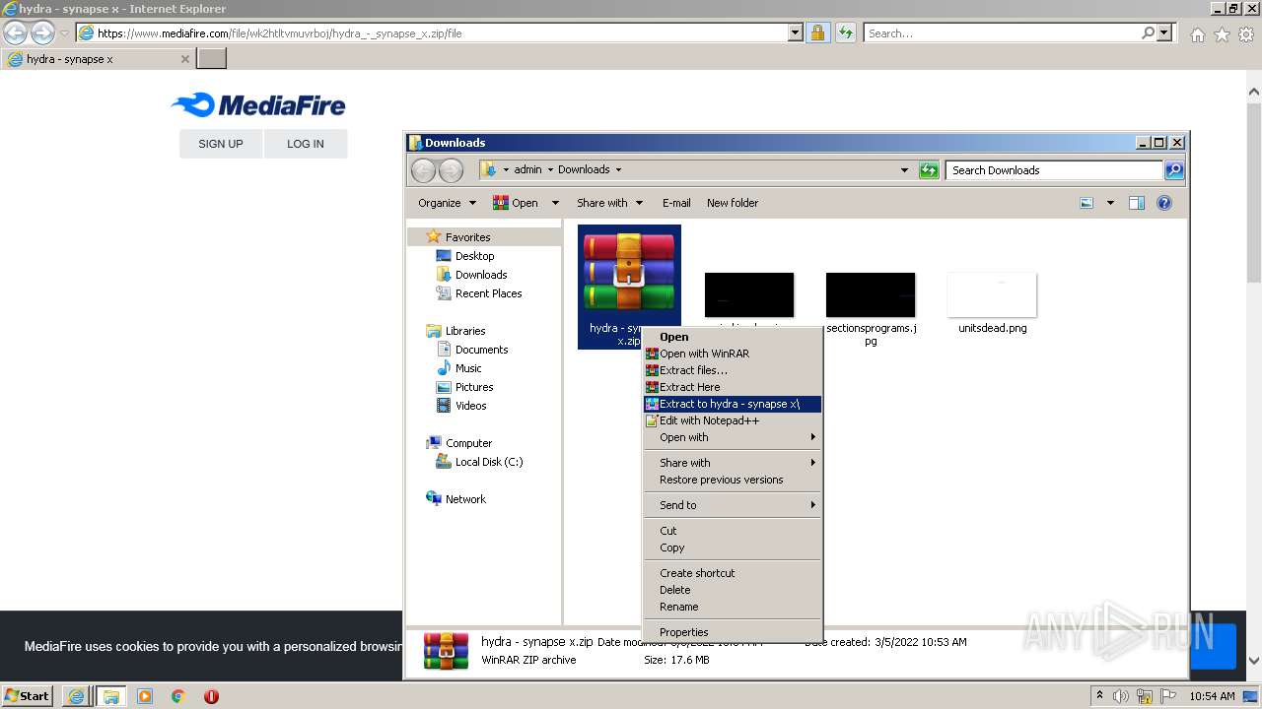This screenshot has width=1262, height=709.
Task: Expand the Downloads address bar history dropdown
Action: point(904,170)
